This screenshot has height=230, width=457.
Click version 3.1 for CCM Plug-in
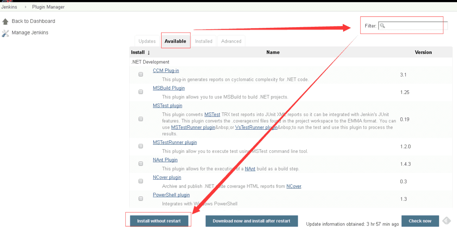coord(403,75)
